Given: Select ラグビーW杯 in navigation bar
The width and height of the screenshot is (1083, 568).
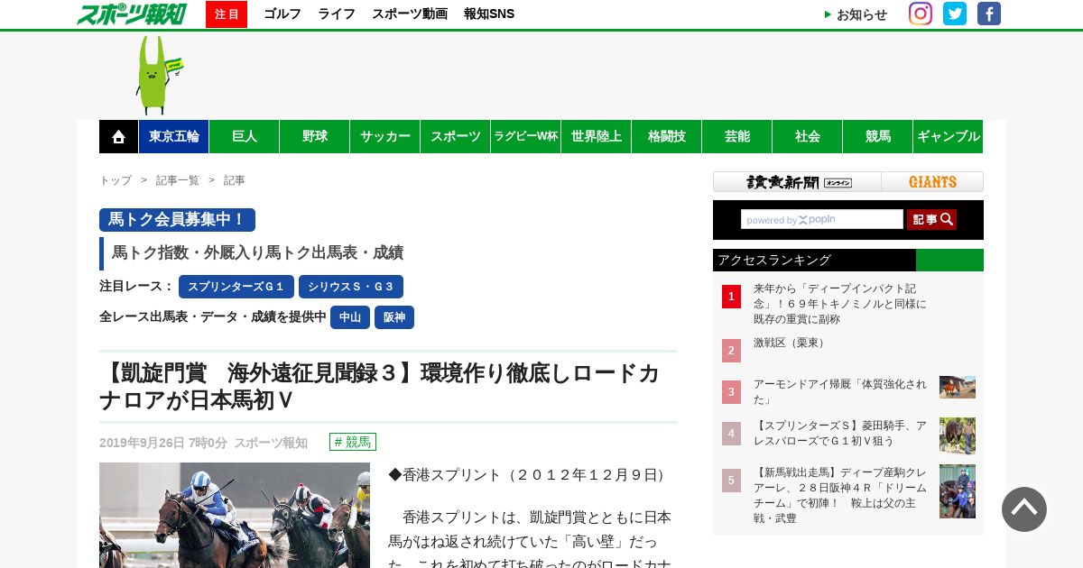Looking at the screenshot, I should [x=526, y=136].
